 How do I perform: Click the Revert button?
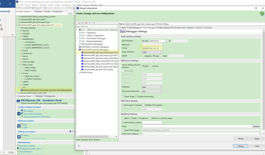(241, 139)
